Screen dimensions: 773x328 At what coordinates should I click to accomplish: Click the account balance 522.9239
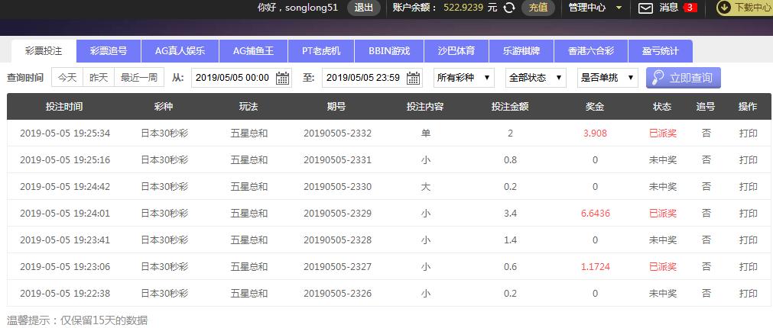click(x=463, y=8)
